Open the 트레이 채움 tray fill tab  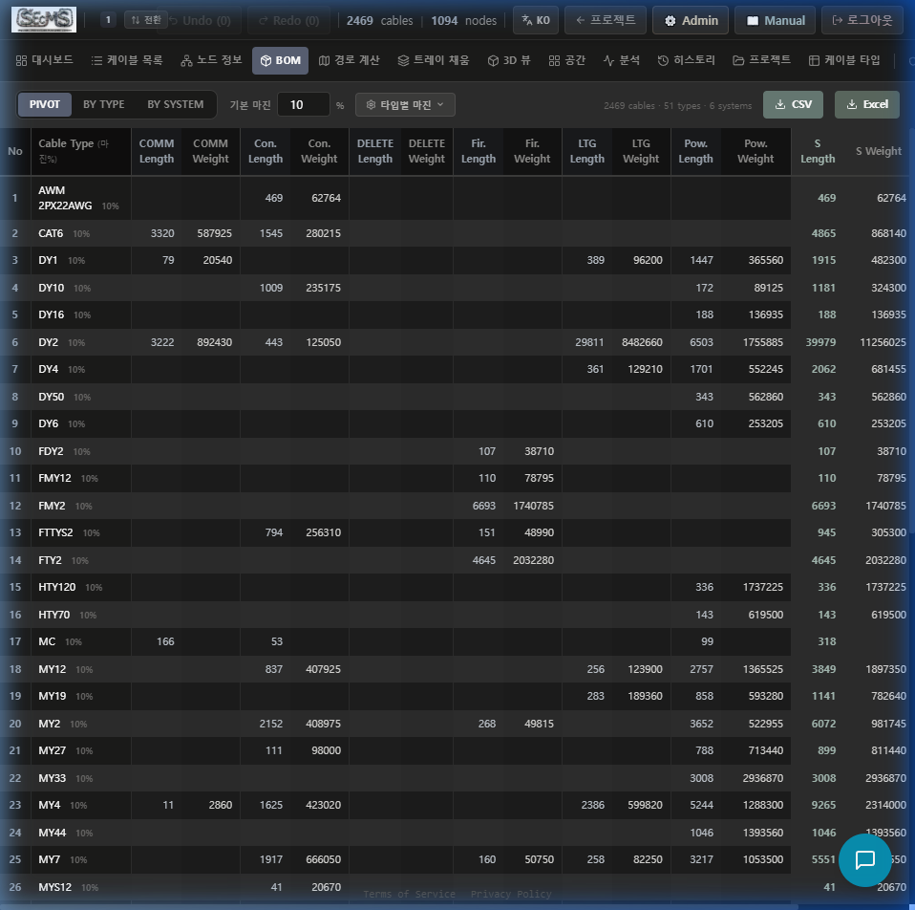(434, 60)
